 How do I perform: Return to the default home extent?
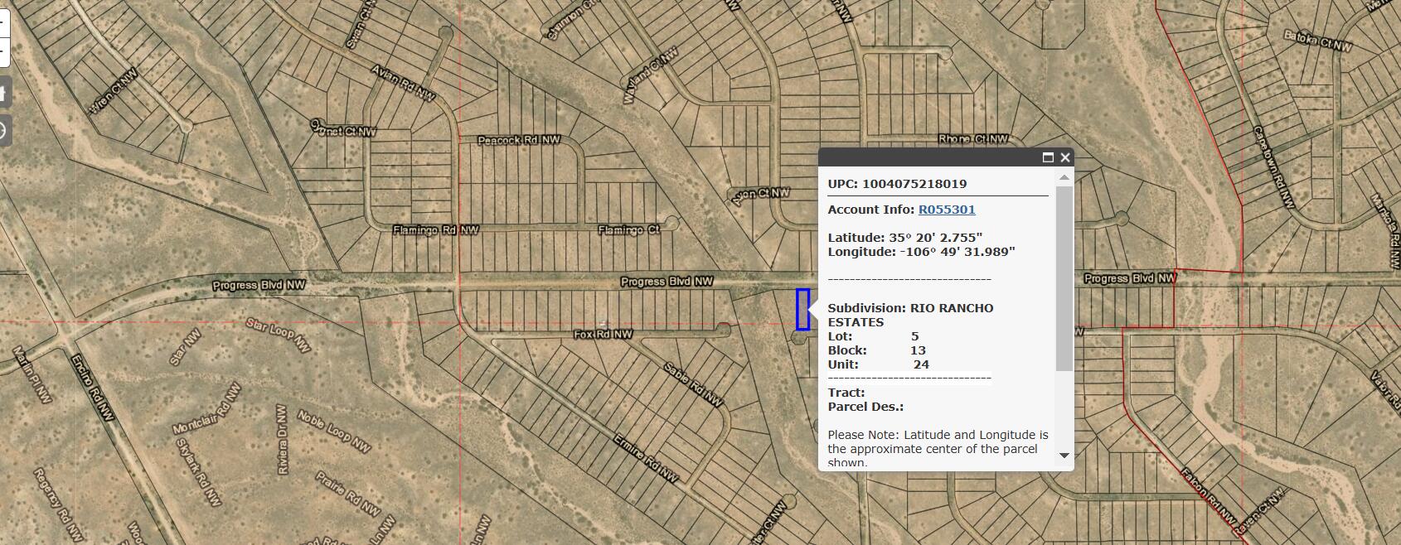pos(3,92)
